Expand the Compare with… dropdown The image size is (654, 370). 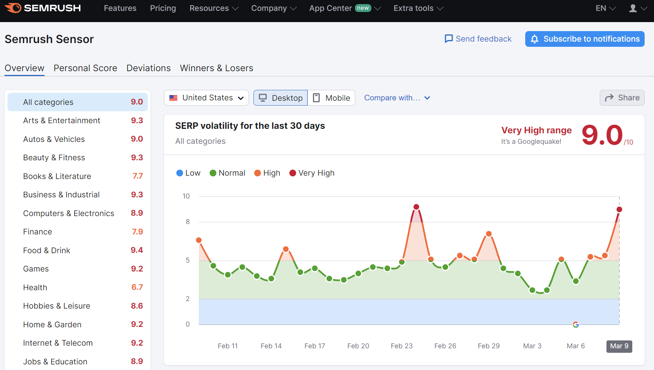pos(397,98)
